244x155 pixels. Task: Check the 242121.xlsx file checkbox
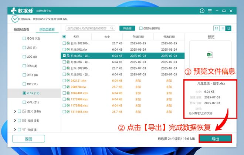[x=64, y=81]
